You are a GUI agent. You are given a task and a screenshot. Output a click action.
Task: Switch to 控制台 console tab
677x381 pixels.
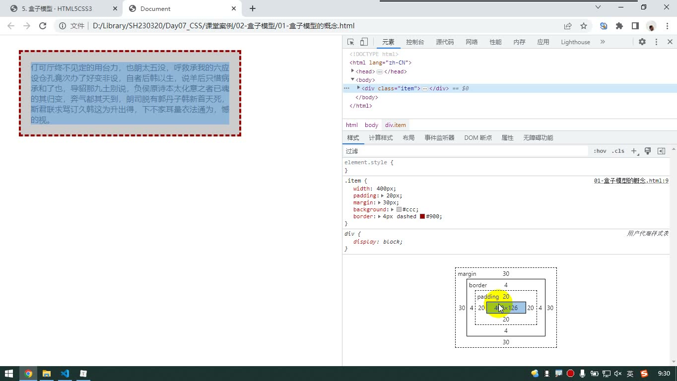(415, 42)
